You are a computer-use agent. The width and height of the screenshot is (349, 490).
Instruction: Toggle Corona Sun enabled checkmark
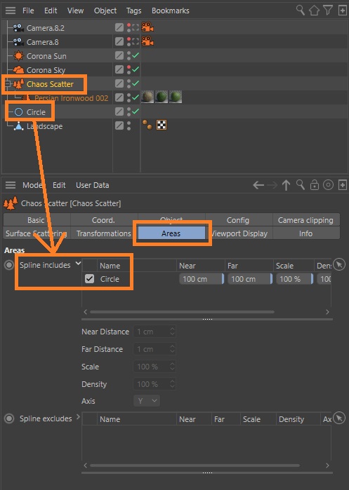pyautogui.click(x=136, y=55)
